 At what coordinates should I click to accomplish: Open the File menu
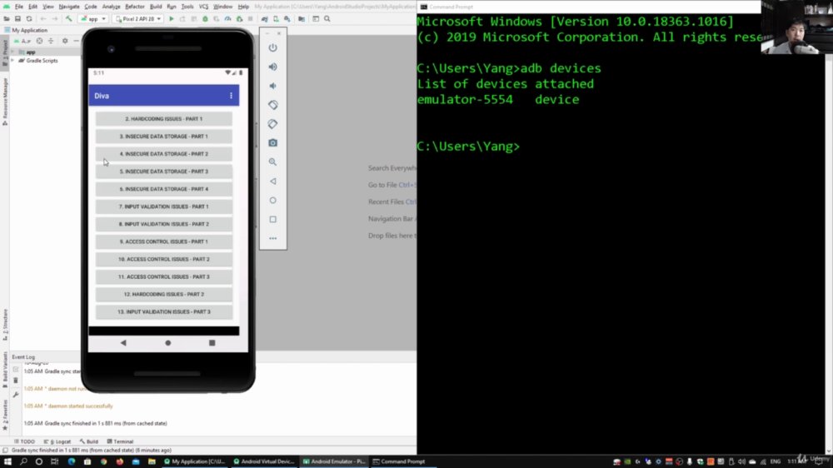click(x=19, y=7)
